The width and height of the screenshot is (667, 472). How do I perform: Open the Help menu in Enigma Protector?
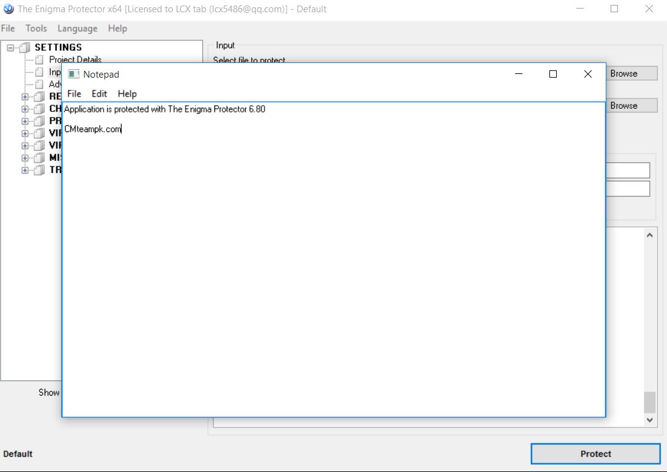pyautogui.click(x=118, y=29)
